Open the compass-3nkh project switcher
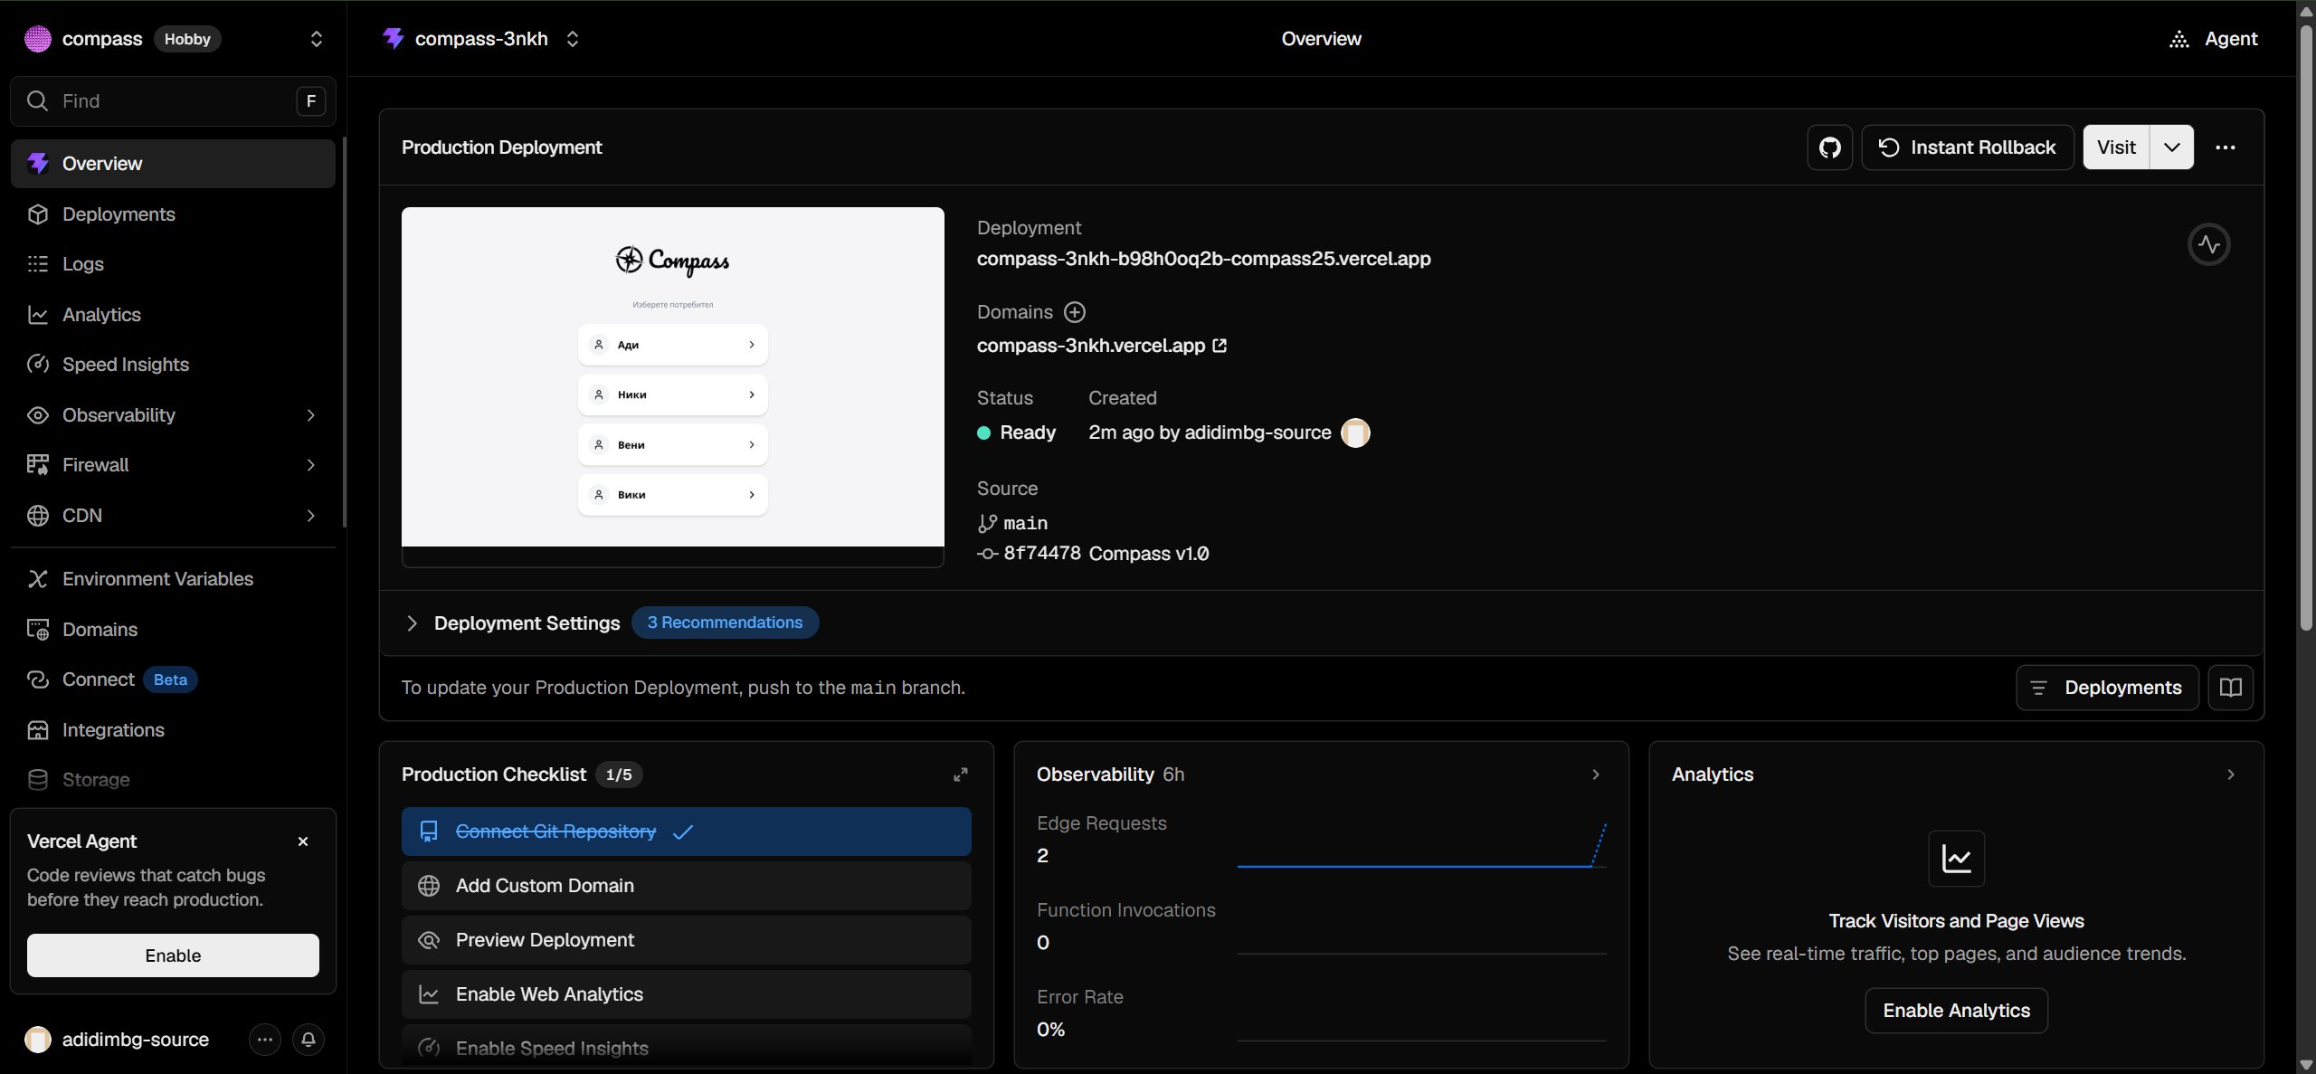The height and width of the screenshot is (1074, 2316). tap(572, 39)
